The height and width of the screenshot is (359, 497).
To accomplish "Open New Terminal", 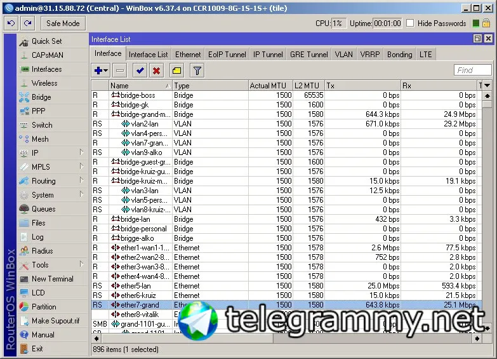I will tap(52, 279).
